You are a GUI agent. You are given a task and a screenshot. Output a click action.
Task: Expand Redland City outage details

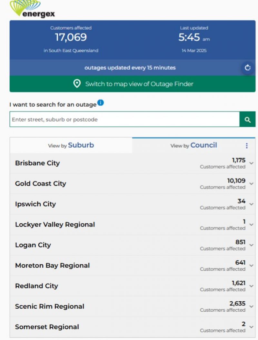(251, 286)
